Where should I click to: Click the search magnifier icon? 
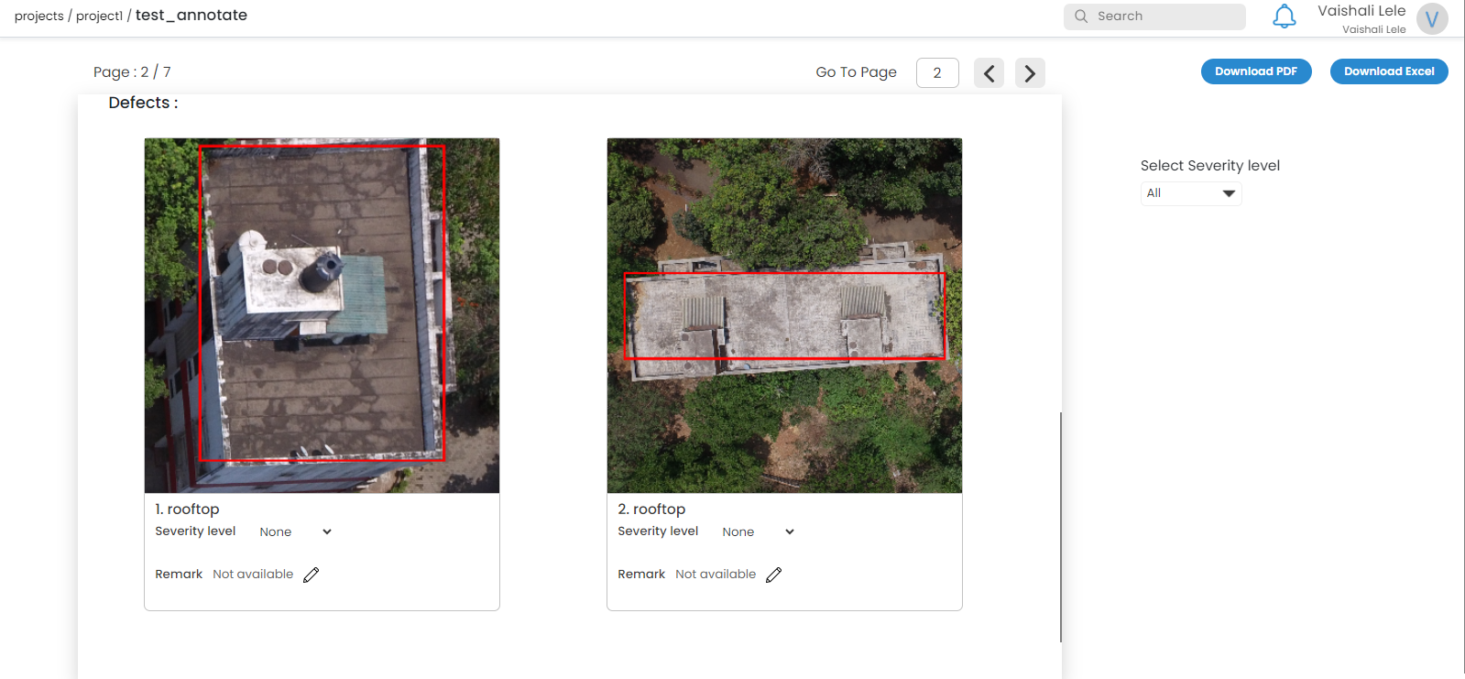(x=1081, y=16)
